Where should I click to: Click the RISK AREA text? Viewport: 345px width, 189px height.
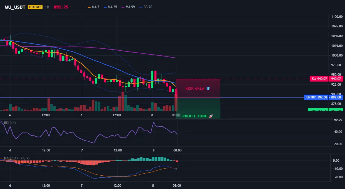195,89
